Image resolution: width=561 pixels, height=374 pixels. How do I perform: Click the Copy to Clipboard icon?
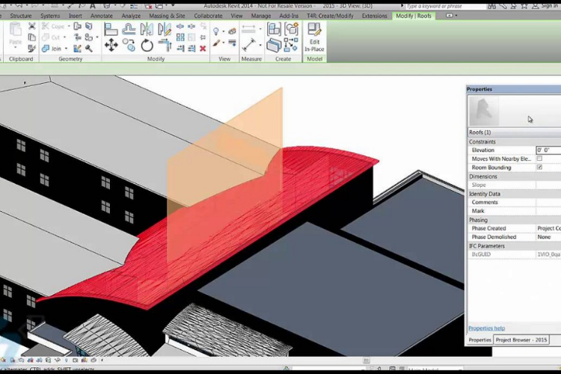[x=32, y=37]
